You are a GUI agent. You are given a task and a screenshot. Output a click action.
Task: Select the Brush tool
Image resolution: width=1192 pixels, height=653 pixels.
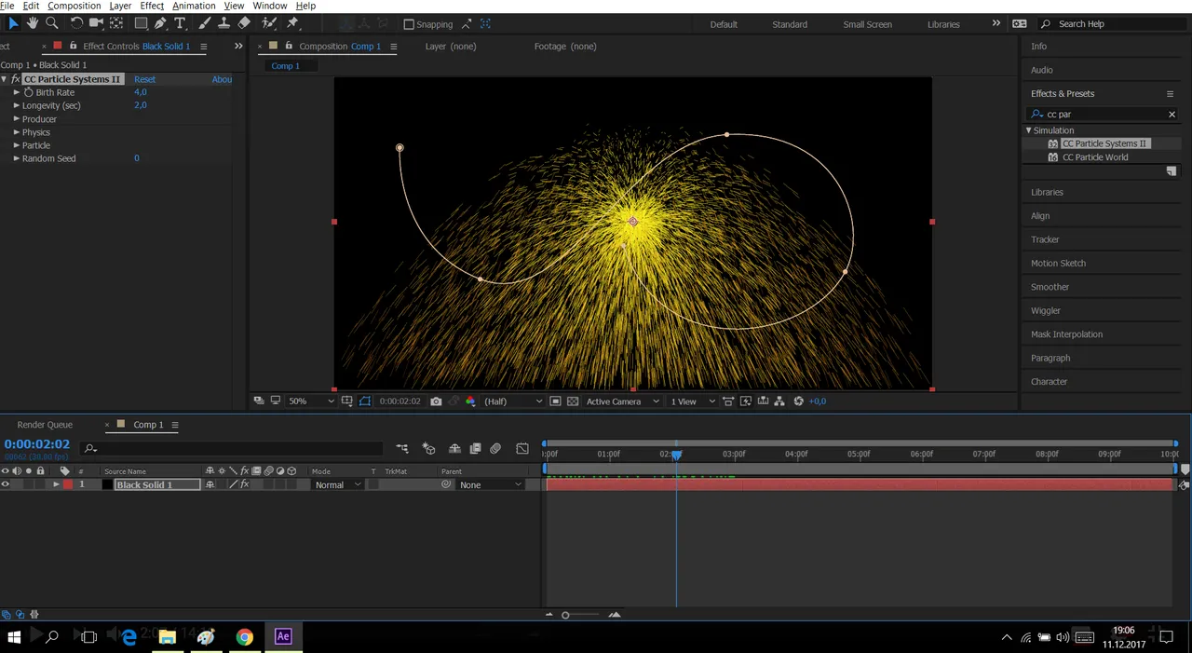204,23
